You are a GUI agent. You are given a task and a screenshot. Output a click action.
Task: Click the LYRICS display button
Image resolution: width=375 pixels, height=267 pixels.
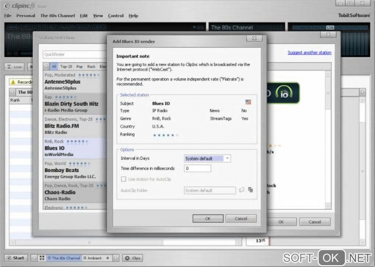click(x=27, y=27)
